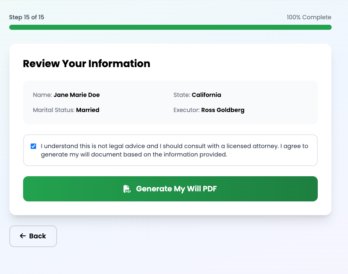This screenshot has height=274, width=348.
Task: Click the left arrow icon on the Back button
Action: (23, 236)
